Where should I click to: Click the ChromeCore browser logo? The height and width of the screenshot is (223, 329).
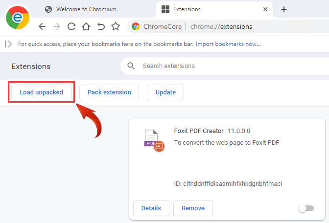click(x=18, y=18)
